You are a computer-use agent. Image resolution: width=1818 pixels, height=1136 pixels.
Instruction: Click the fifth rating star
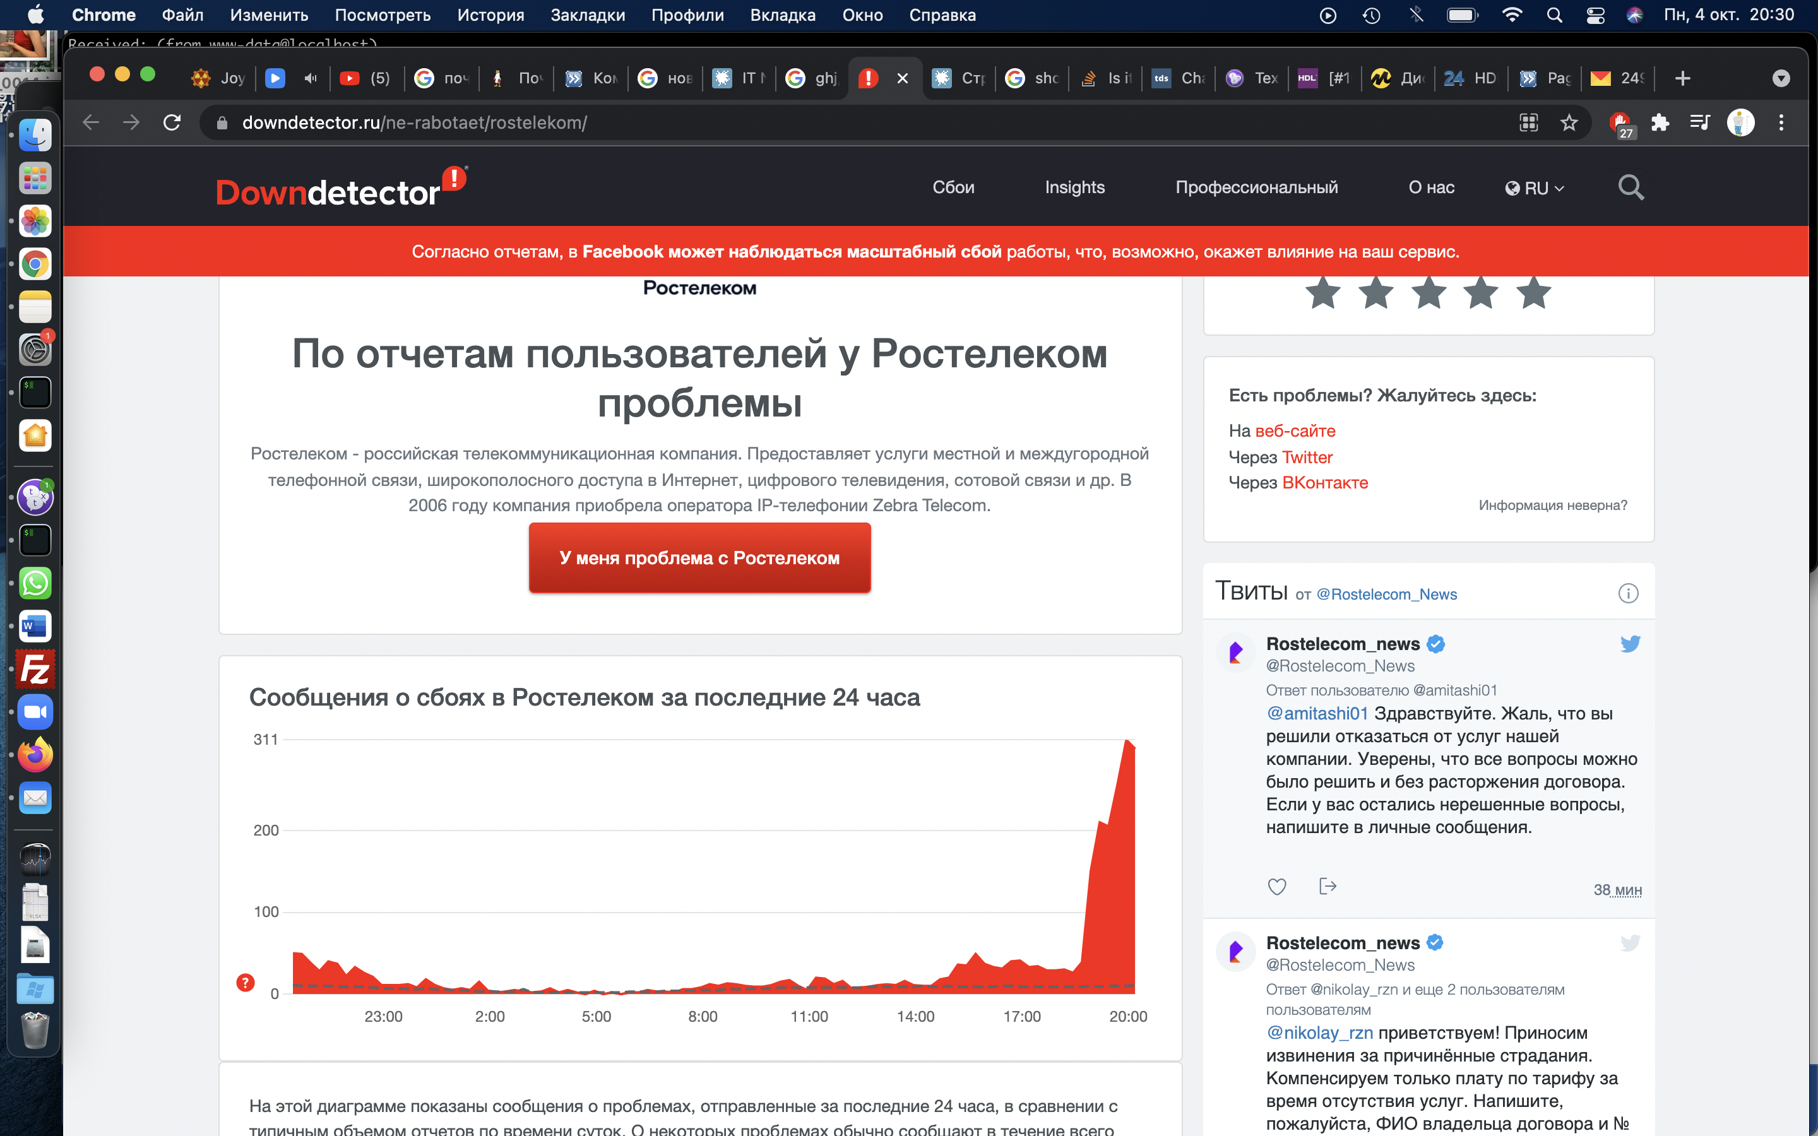coord(1533,292)
